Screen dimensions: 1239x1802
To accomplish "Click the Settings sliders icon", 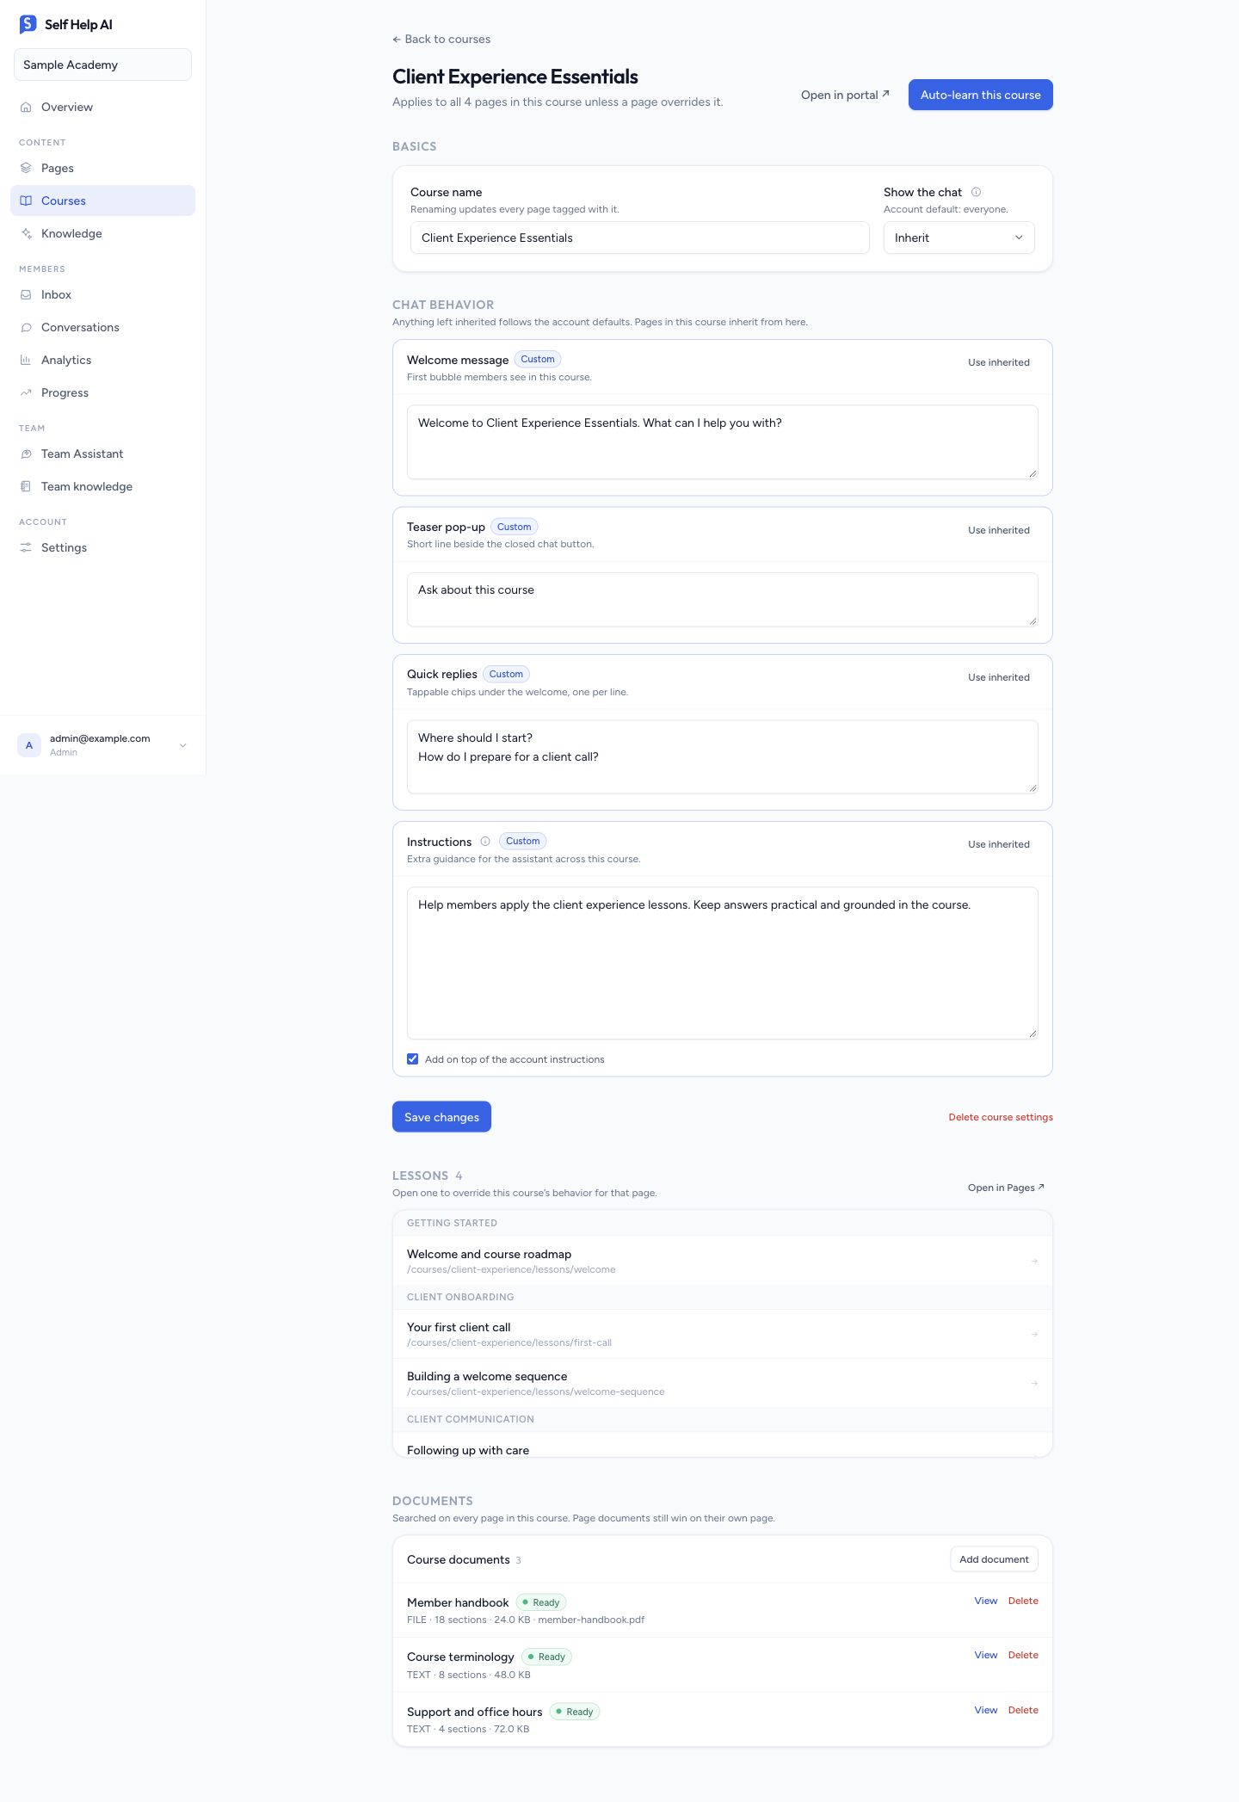I will [x=26, y=548].
